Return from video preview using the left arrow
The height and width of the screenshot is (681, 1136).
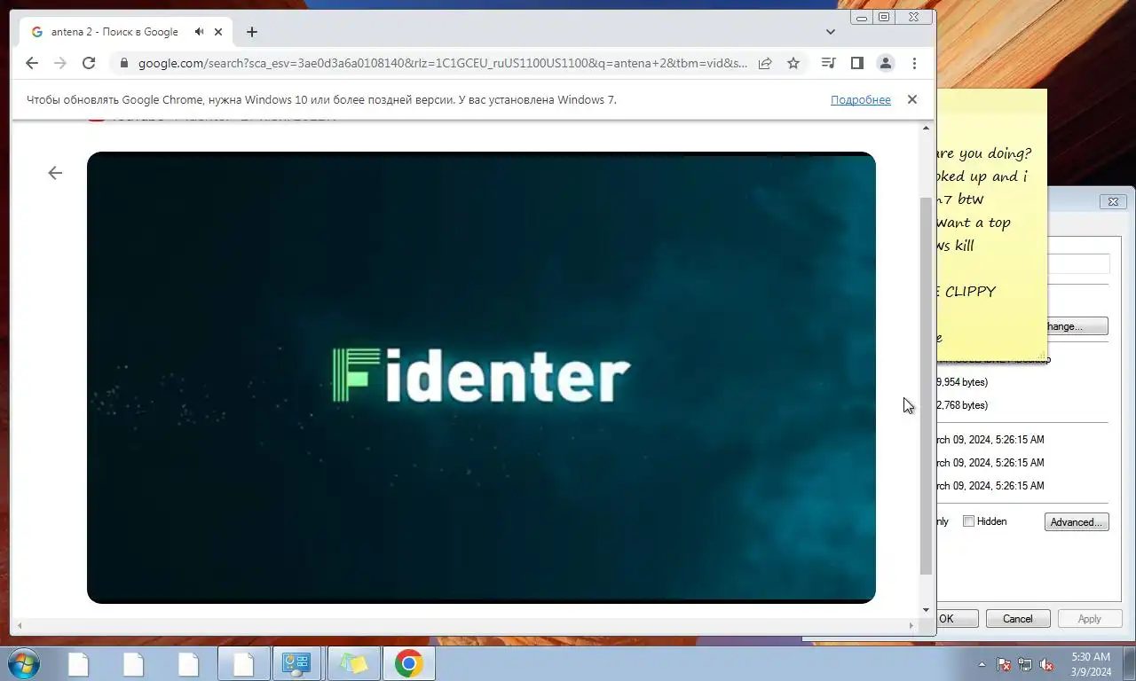tap(55, 173)
